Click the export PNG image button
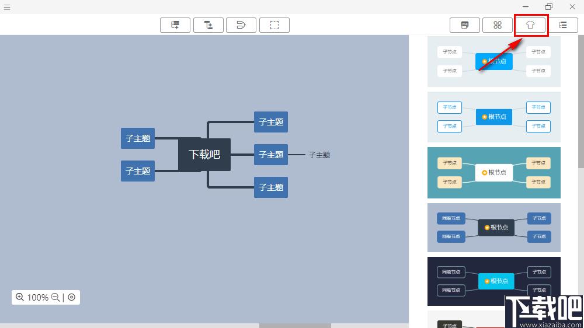This screenshot has height=328, width=584. coord(465,25)
